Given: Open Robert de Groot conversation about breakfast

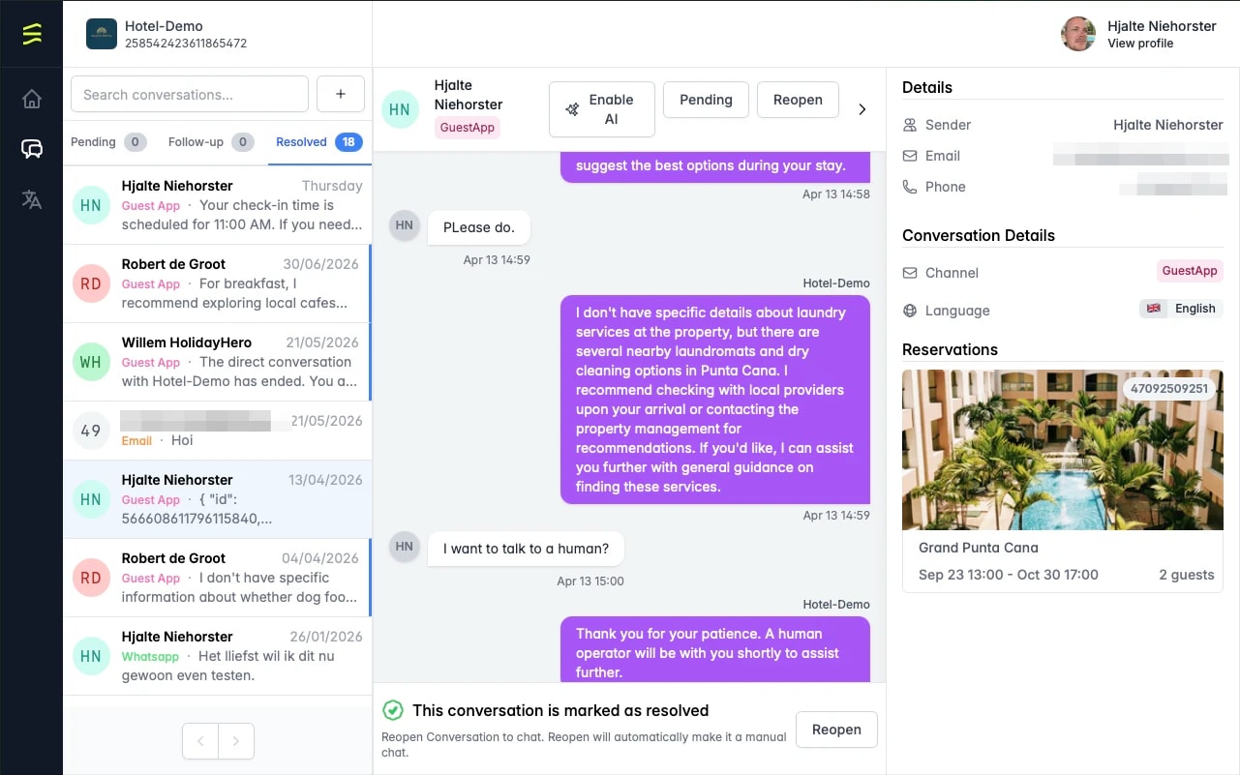Looking at the screenshot, I should (x=217, y=283).
